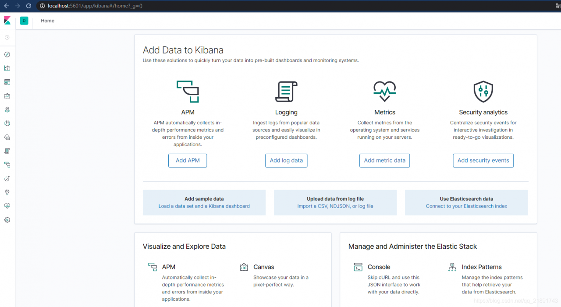Open the Console link

click(x=379, y=267)
